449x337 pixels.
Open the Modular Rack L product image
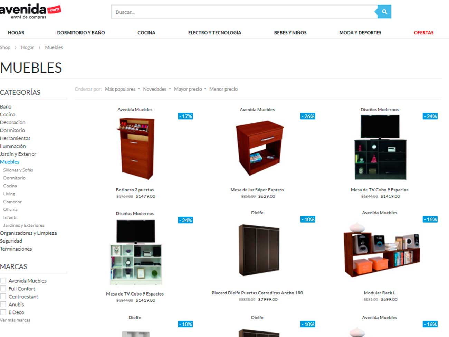coord(381,250)
